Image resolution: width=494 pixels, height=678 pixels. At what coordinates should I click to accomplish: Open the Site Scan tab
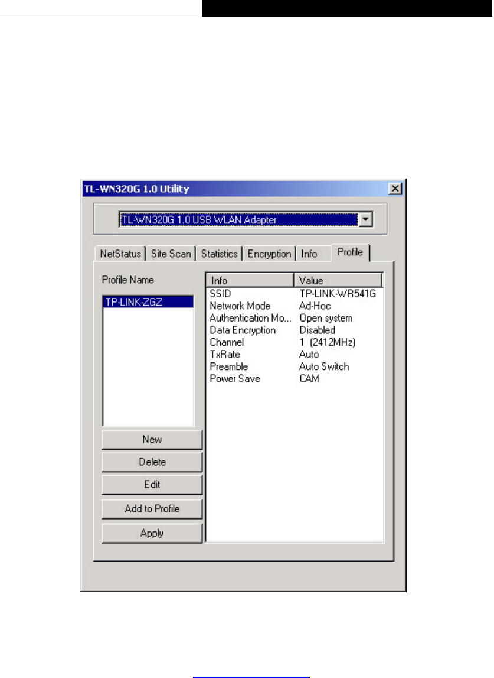coord(171,254)
